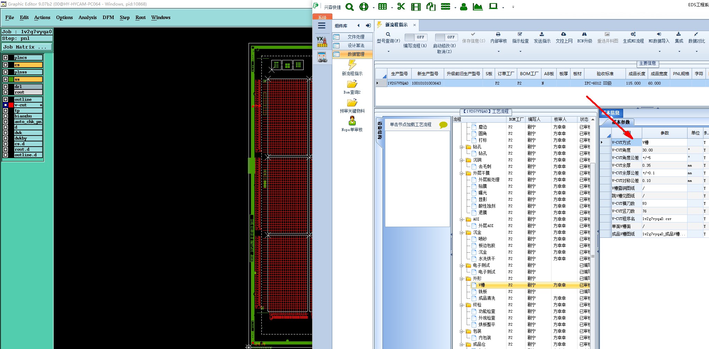
Task: Open the Actions menu in Graphic Editor
Action: pyautogui.click(x=42, y=17)
